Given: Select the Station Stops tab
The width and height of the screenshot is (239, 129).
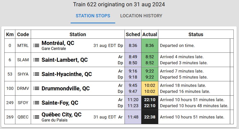Looking at the screenshot, I should (93, 16).
